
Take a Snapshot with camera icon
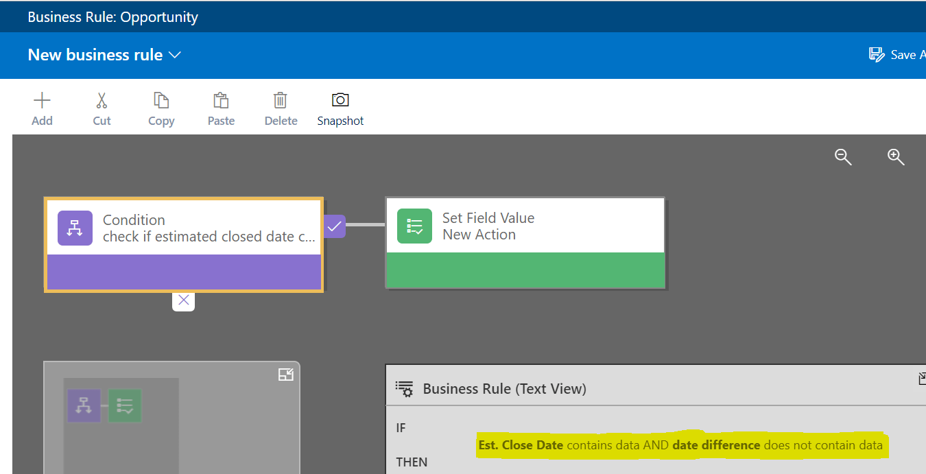[340, 100]
